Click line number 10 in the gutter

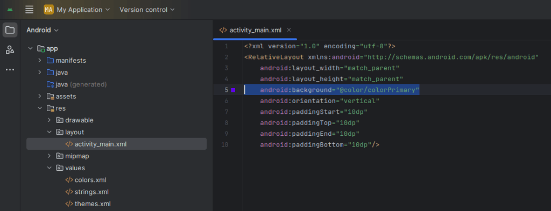pyautogui.click(x=225, y=144)
